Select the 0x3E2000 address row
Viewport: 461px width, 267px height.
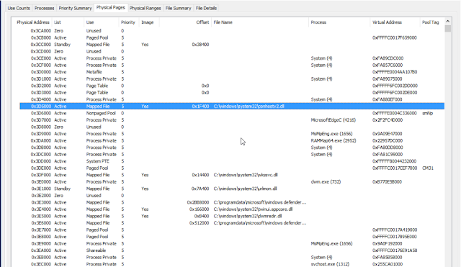[232, 196]
